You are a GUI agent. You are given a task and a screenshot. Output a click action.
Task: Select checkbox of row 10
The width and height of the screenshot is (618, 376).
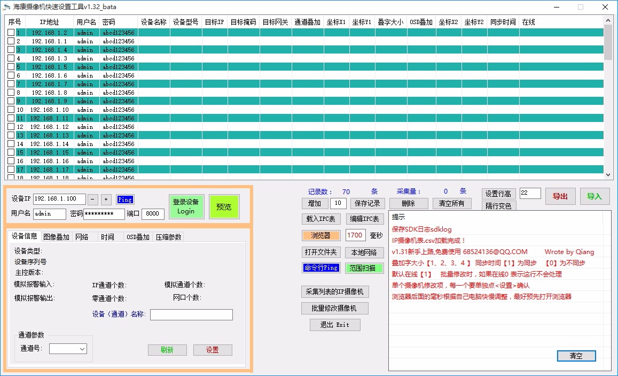[11, 110]
